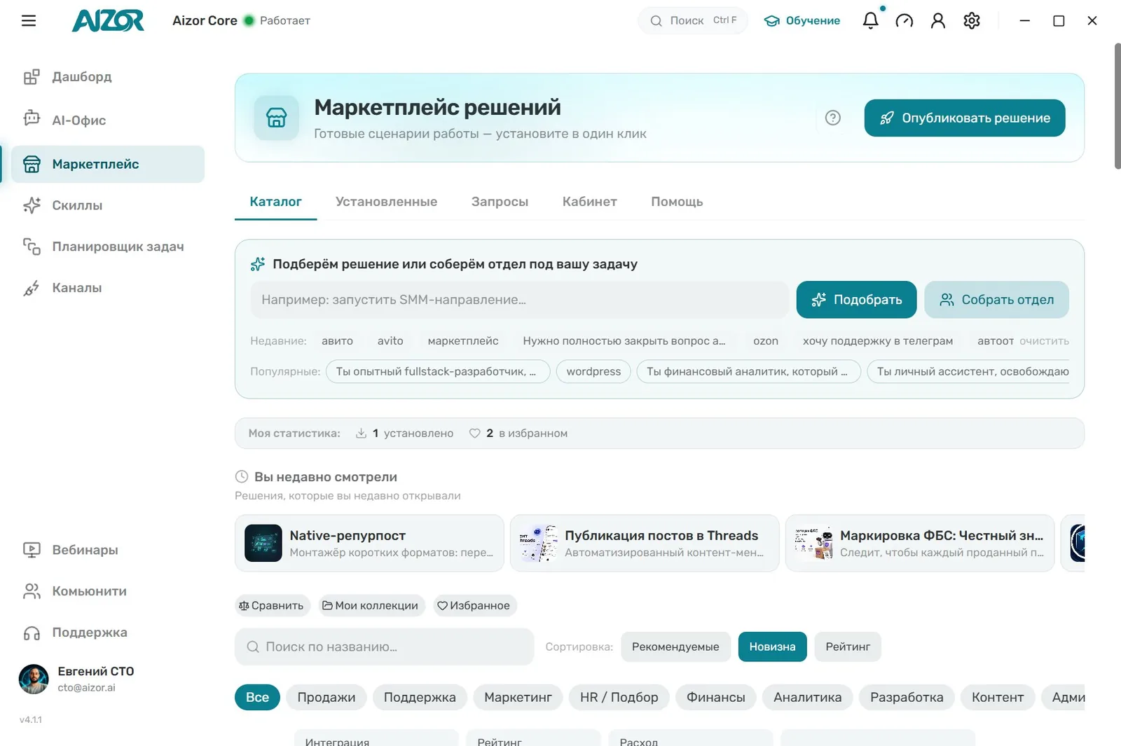Open Native-репурпост card thumbnail

263,543
